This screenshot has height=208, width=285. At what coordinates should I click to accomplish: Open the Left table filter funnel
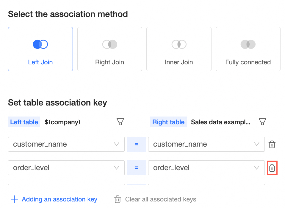click(x=120, y=122)
